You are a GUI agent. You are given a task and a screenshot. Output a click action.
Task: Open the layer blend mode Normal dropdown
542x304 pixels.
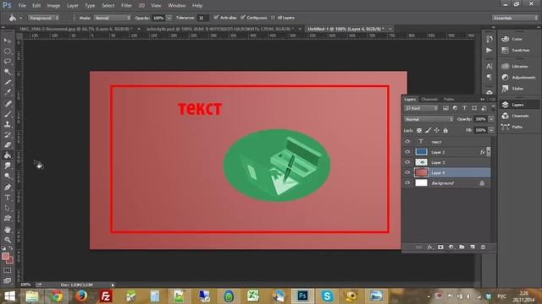(x=429, y=119)
